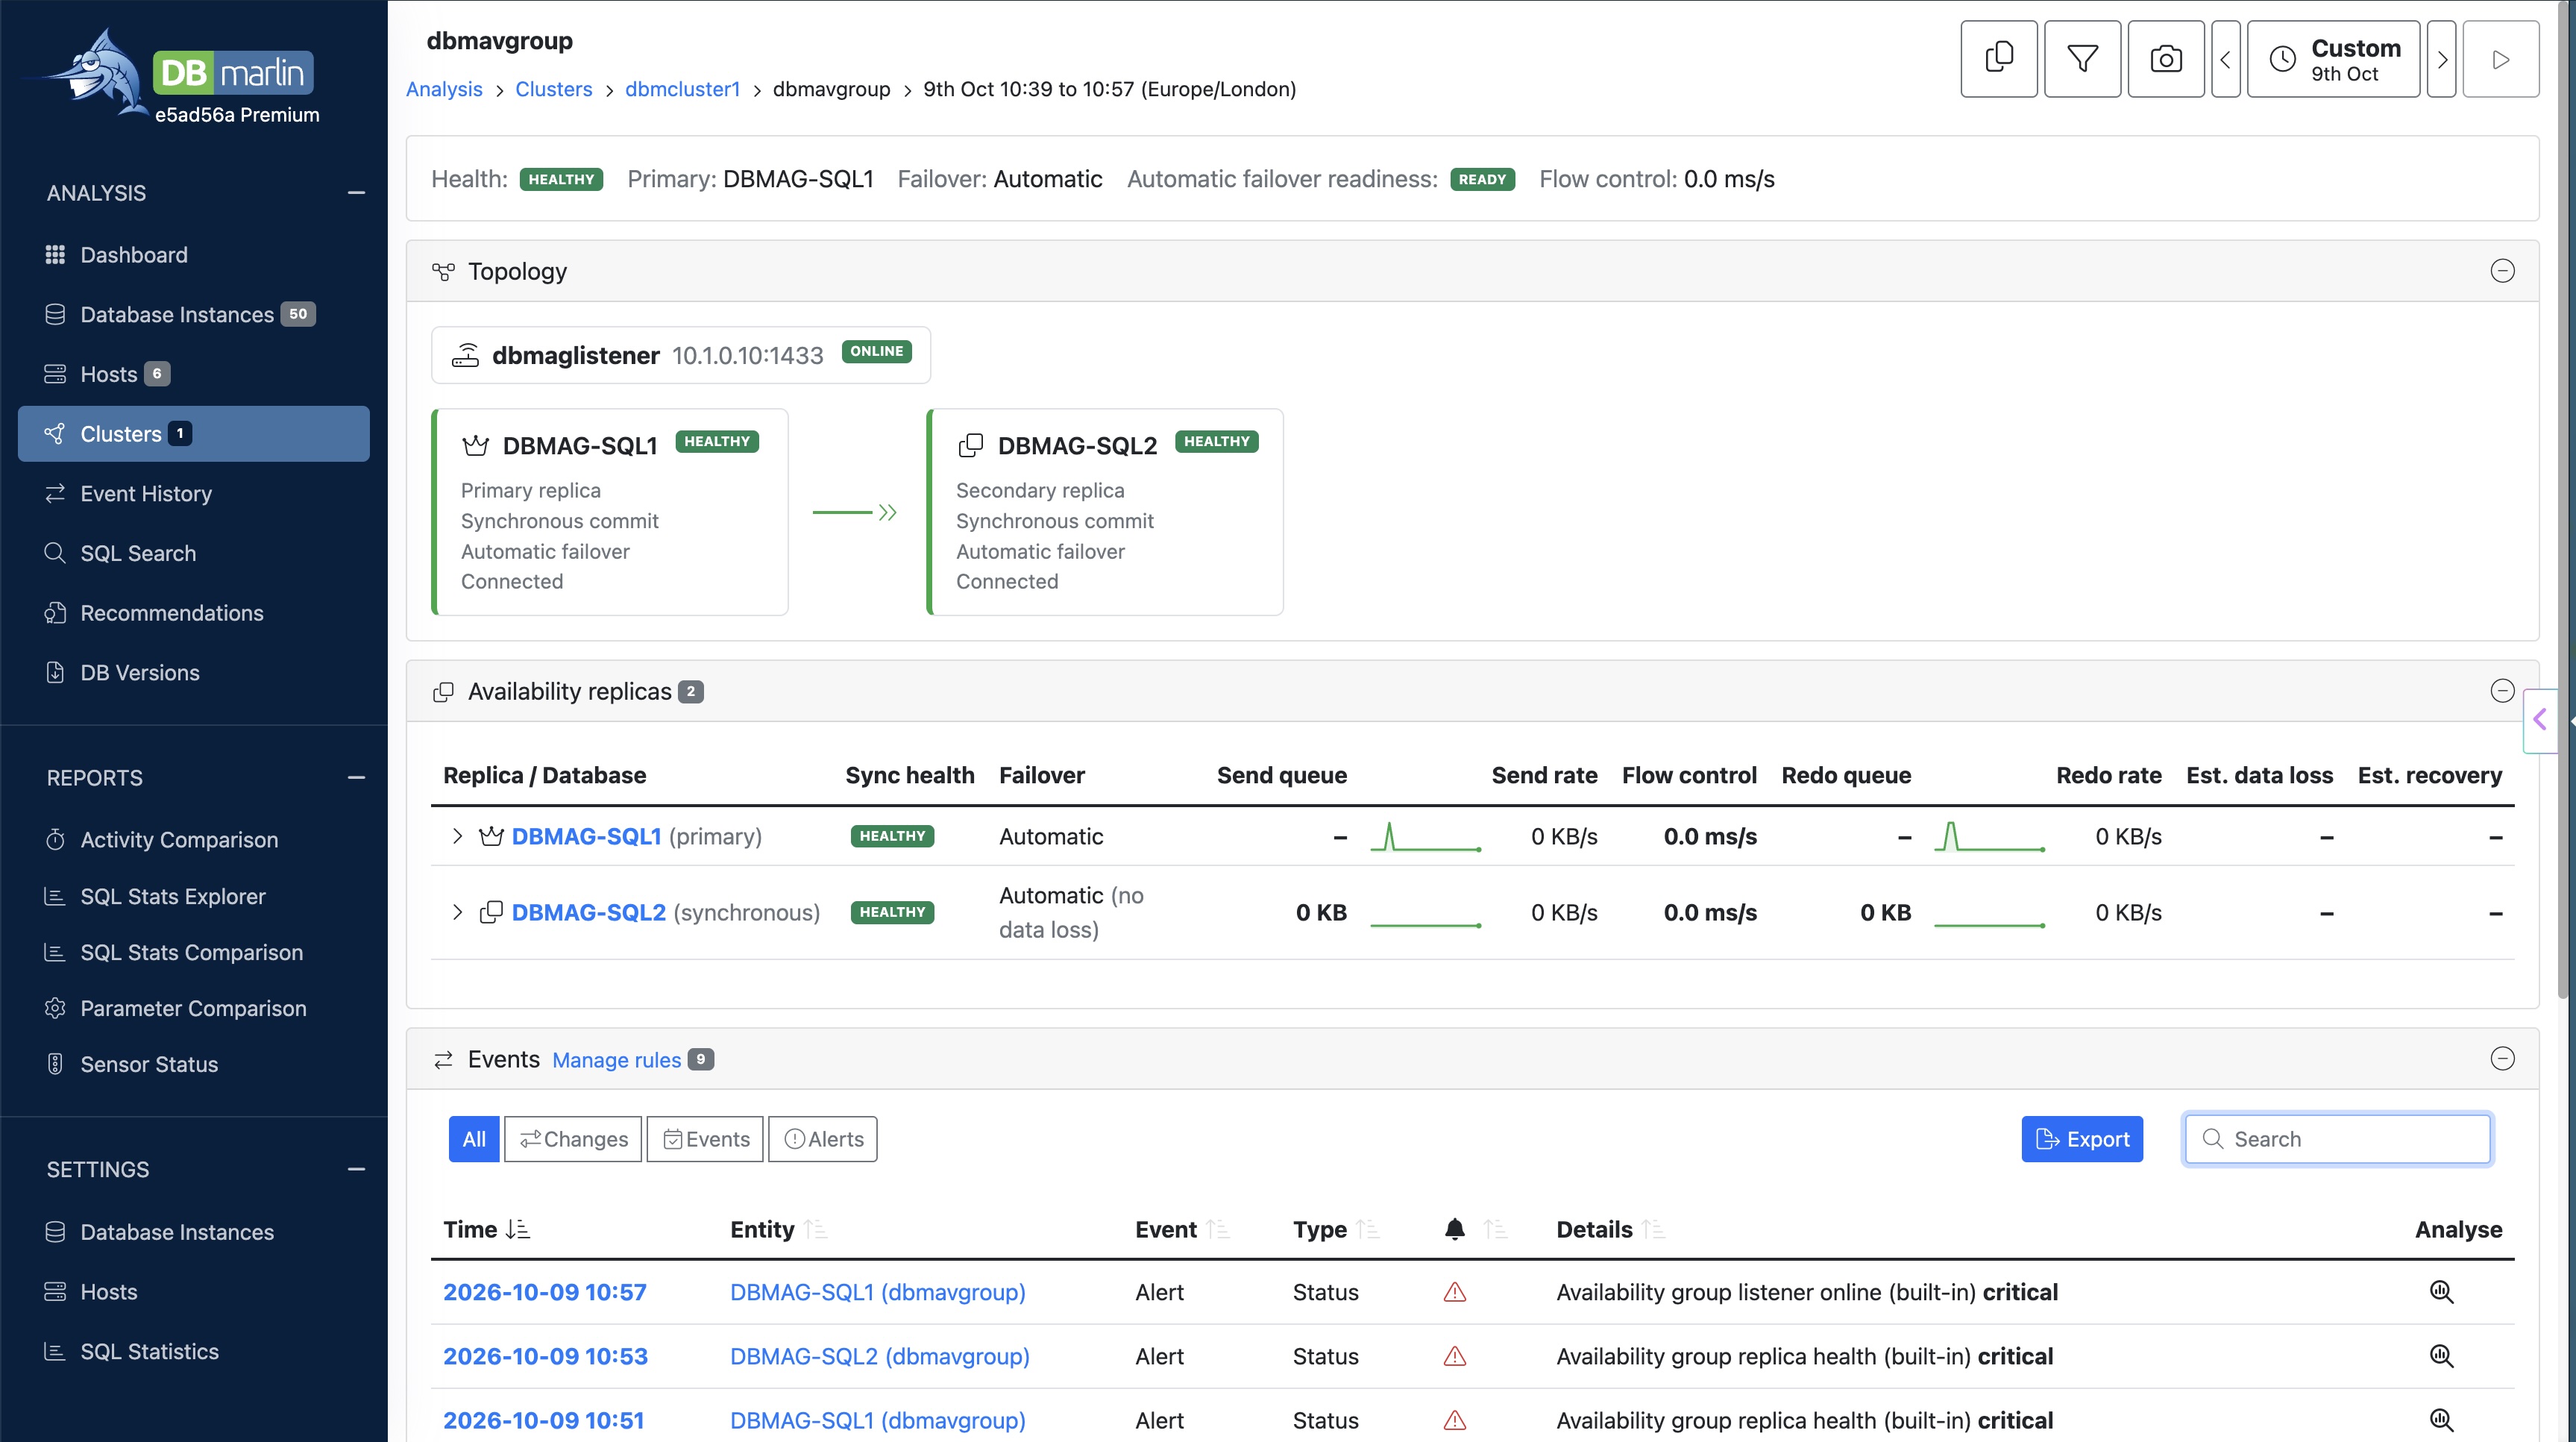The height and width of the screenshot is (1442, 2576).
Task: Open the right-edge side panel chevron
Action: [x=2539, y=720]
